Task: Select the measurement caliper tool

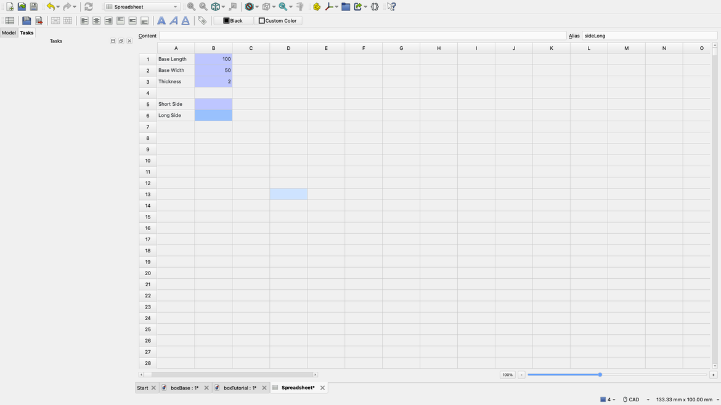Action: (x=299, y=6)
